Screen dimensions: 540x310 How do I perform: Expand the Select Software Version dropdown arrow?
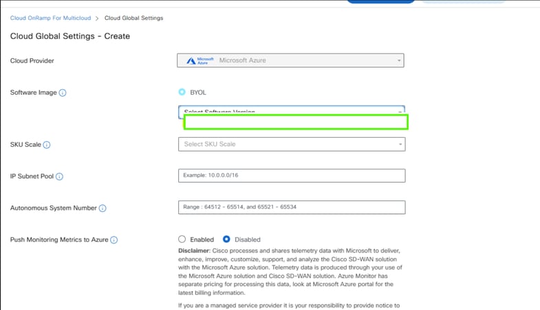[x=400, y=110]
